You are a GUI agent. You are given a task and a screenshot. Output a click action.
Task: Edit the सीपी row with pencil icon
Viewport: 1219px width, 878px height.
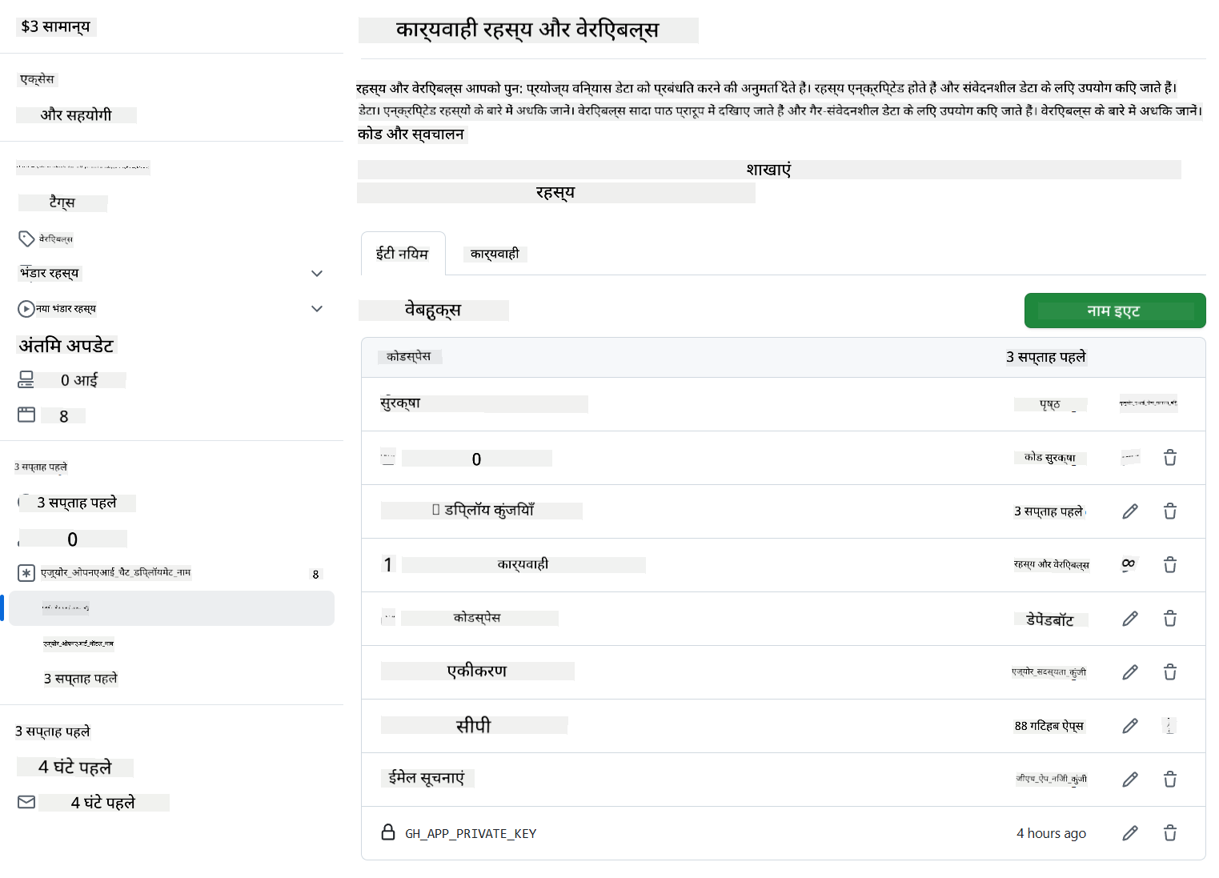click(1130, 726)
